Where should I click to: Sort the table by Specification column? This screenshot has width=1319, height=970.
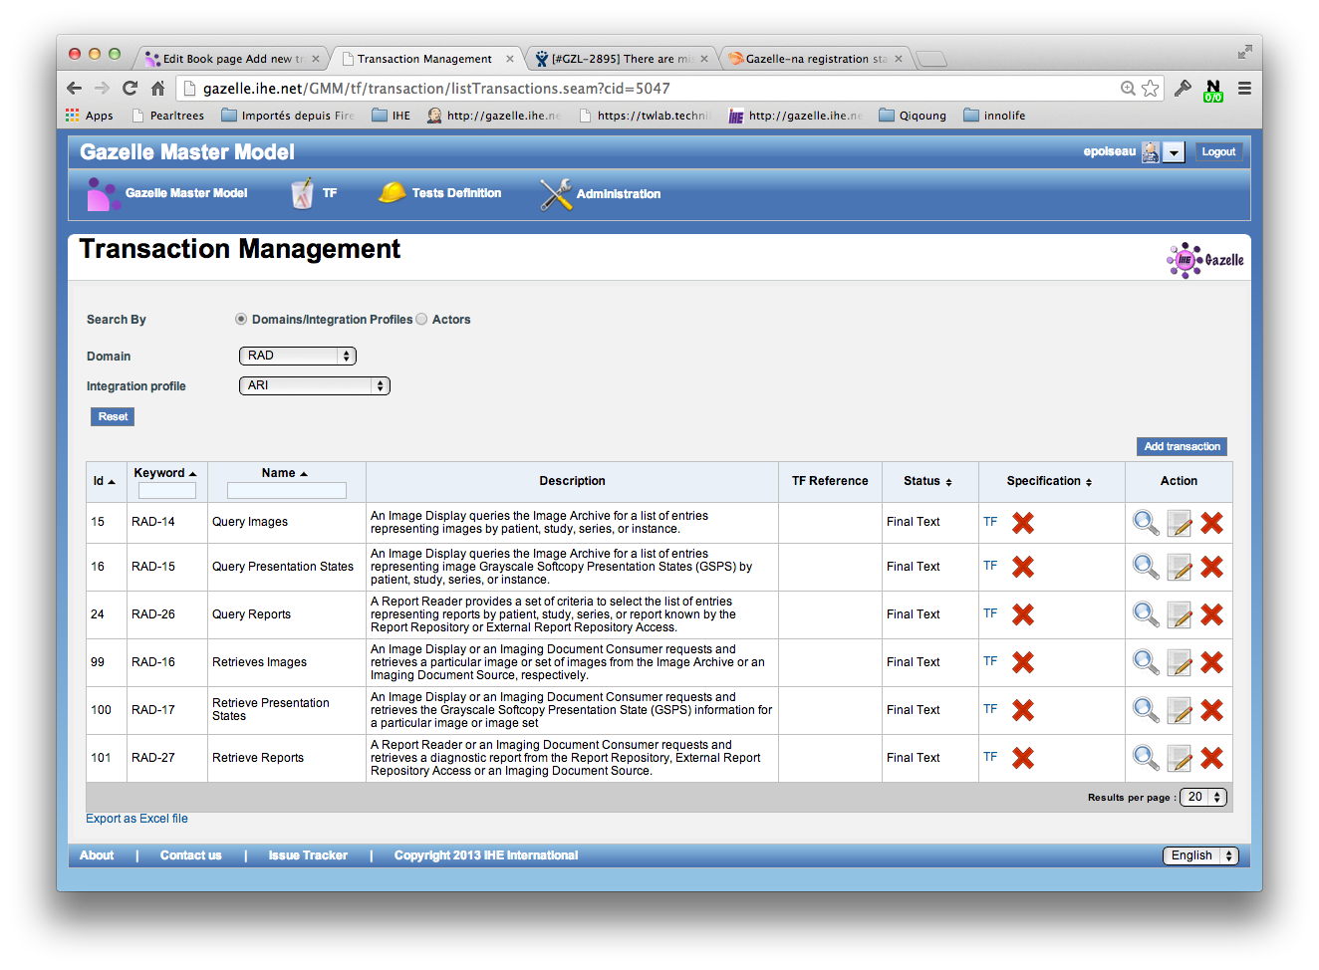pyautogui.click(x=1049, y=481)
